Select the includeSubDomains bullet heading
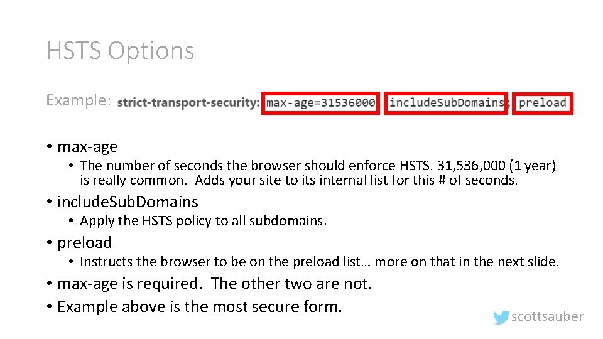 [128, 202]
